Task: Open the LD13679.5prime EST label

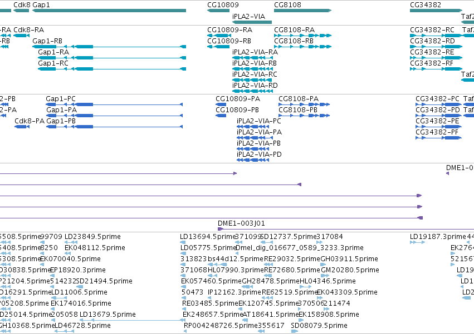Action: (x=107, y=315)
